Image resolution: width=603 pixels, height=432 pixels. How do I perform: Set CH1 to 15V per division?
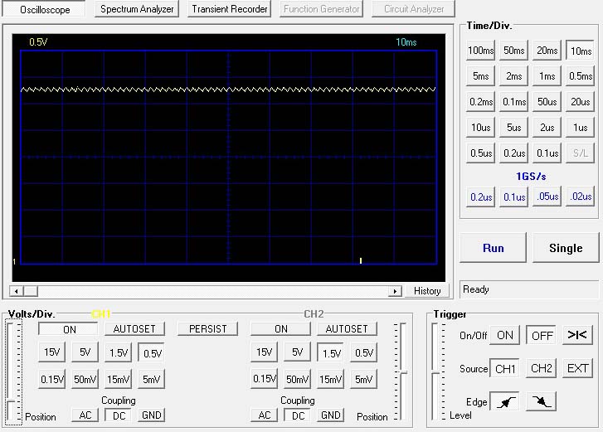(51, 352)
